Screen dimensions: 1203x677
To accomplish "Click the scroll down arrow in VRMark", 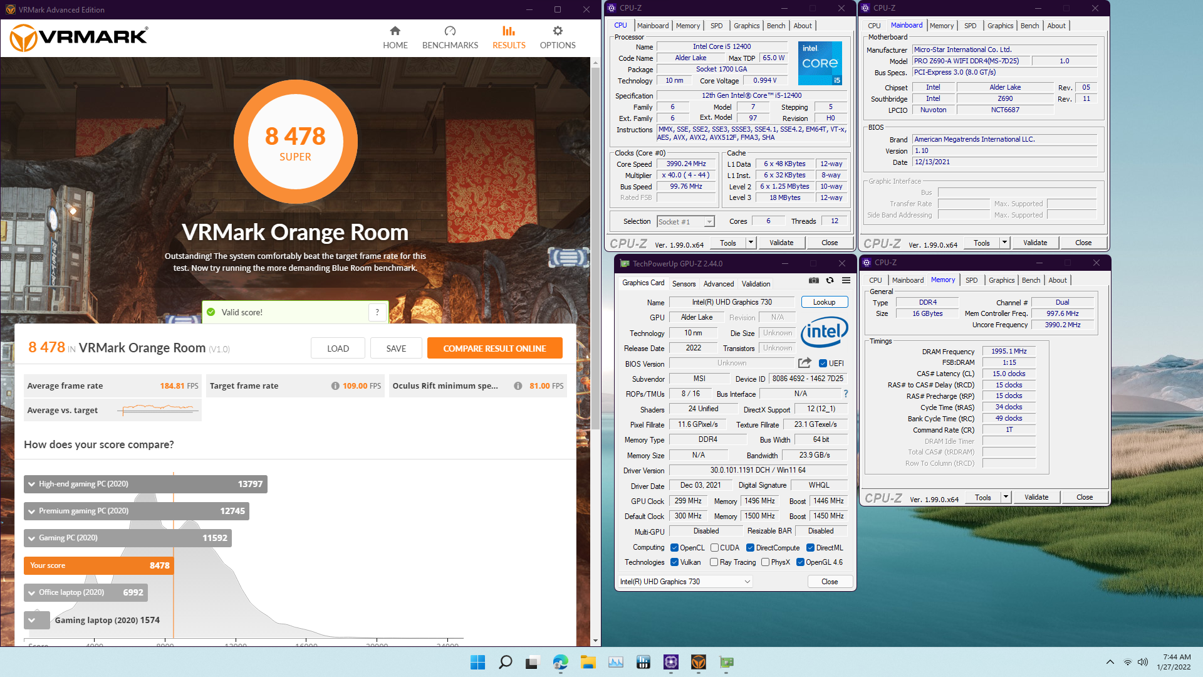I will (x=595, y=641).
